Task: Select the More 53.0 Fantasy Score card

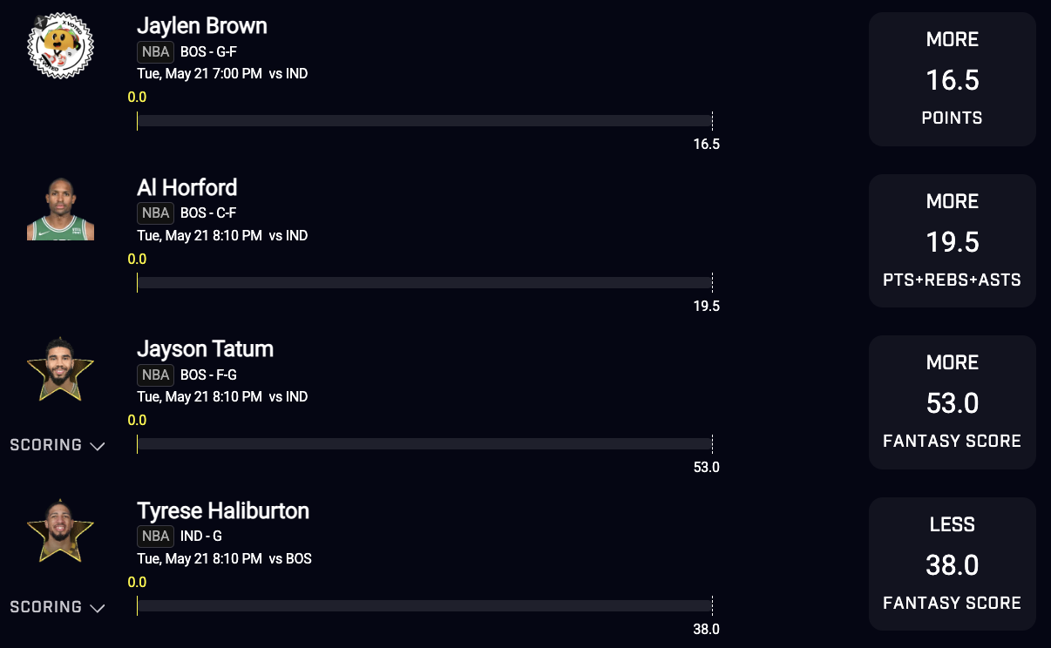Action: pos(952,402)
